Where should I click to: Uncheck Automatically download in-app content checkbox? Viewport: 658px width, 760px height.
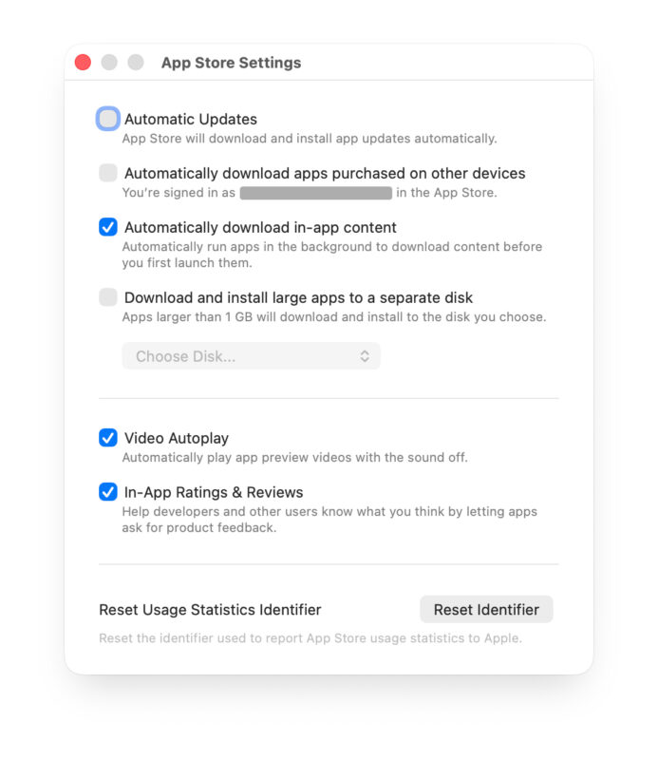coord(108,227)
